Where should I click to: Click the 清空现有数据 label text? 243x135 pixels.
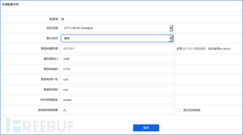point(192,110)
